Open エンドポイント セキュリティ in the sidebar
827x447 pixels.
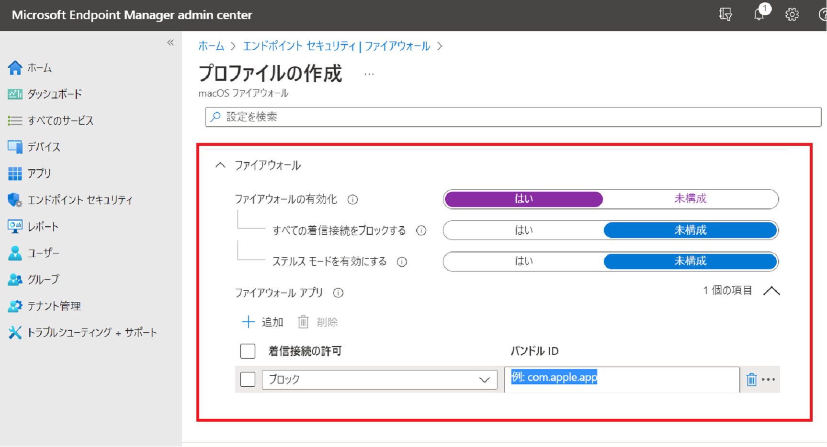tap(80, 200)
